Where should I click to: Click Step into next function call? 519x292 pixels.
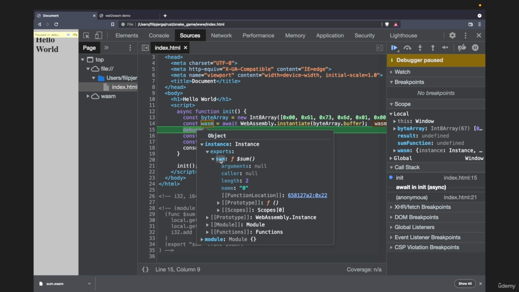[x=420, y=48]
